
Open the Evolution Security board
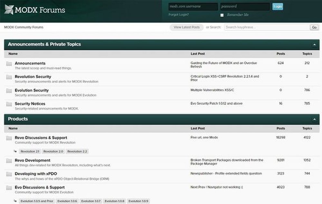pos(32,90)
